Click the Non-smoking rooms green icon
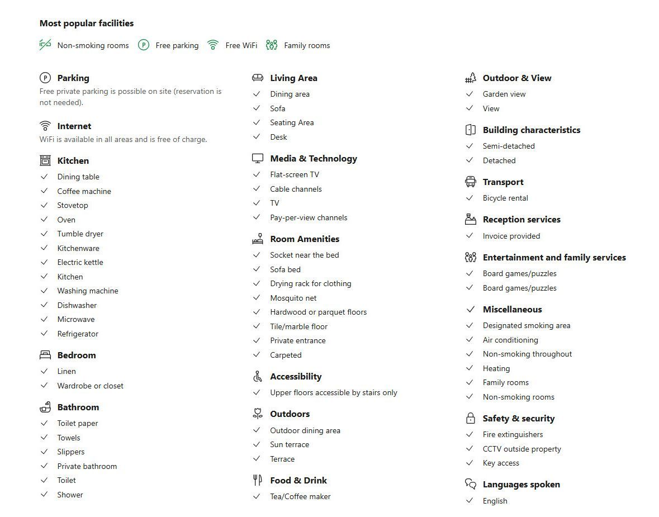 click(x=45, y=45)
